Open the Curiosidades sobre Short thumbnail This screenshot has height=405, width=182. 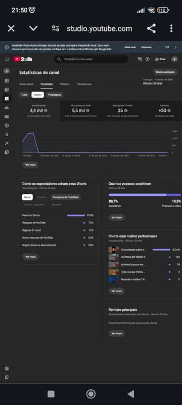coord(114,250)
